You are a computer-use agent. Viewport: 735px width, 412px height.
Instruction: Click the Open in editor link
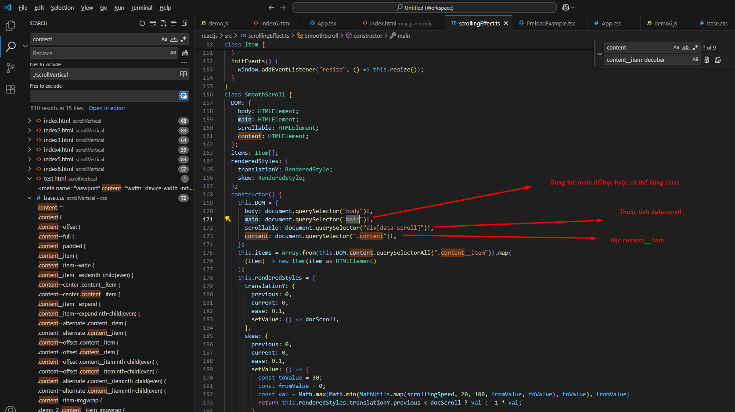tap(107, 108)
